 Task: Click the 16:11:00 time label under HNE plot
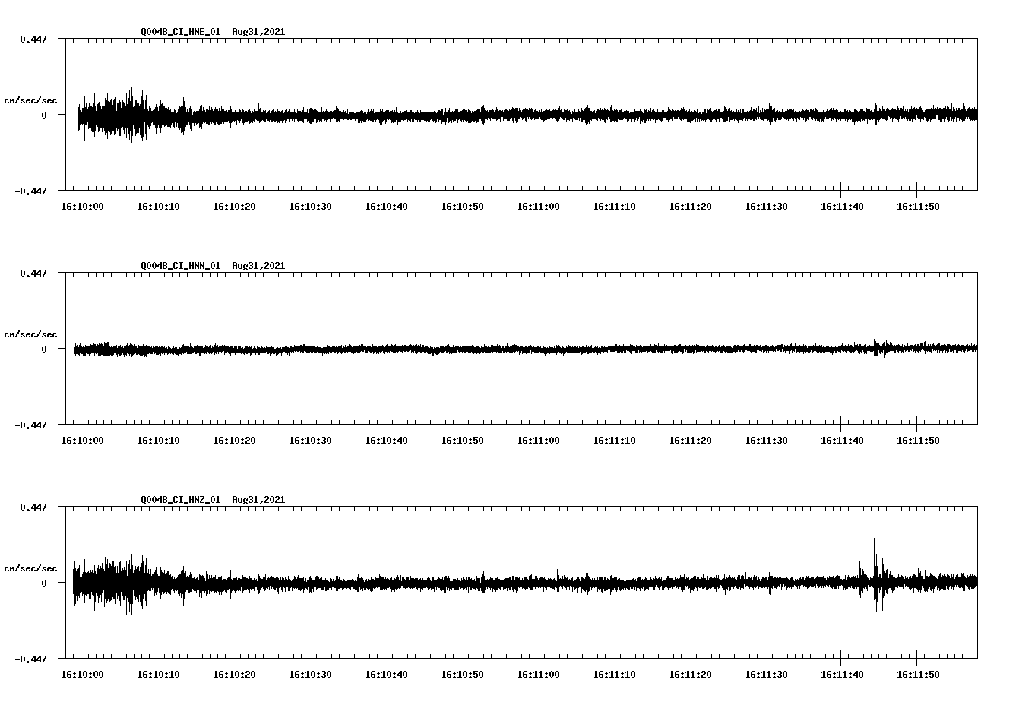click(x=538, y=207)
